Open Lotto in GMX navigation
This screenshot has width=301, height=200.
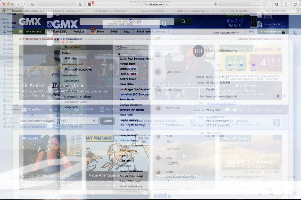click(127, 32)
